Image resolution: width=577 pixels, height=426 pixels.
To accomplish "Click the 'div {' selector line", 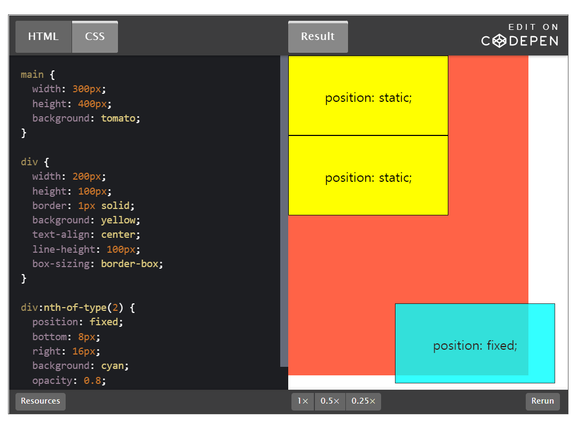I will 35,162.
